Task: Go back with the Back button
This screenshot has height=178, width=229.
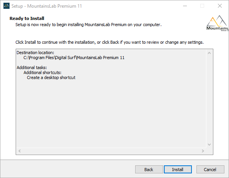Action: (149, 170)
